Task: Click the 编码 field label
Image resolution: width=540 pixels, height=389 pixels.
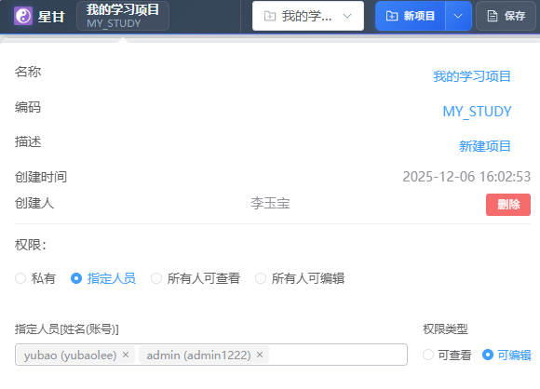Action: (x=28, y=107)
